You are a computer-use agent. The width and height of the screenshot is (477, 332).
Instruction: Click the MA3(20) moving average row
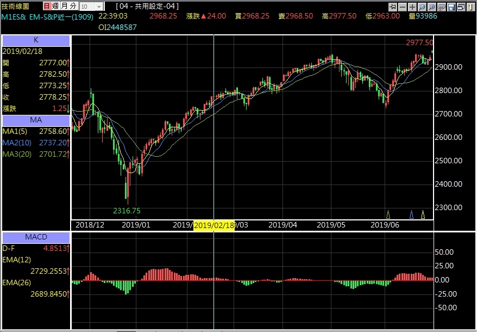click(36, 154)
